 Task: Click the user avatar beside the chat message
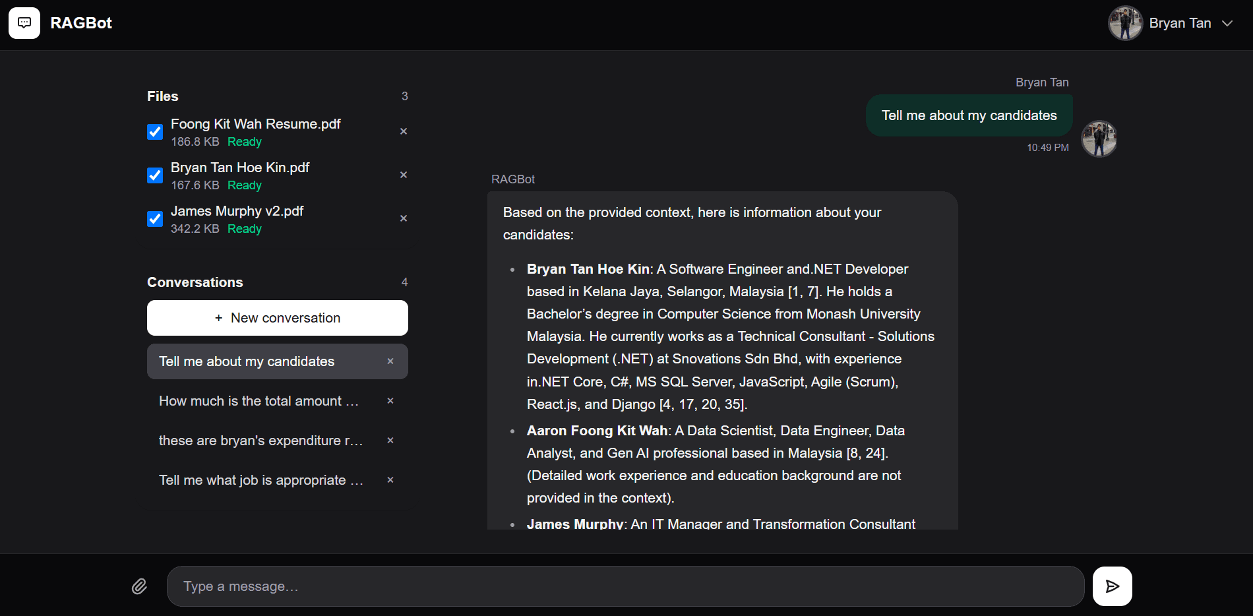(x=1099, y=139)
